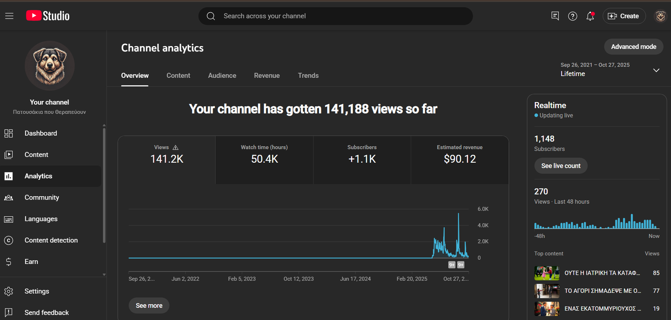The height and width of the screenshot is (320, 671).
Task: Go to Dashboard in sidebar
Action: click(41, 133)
